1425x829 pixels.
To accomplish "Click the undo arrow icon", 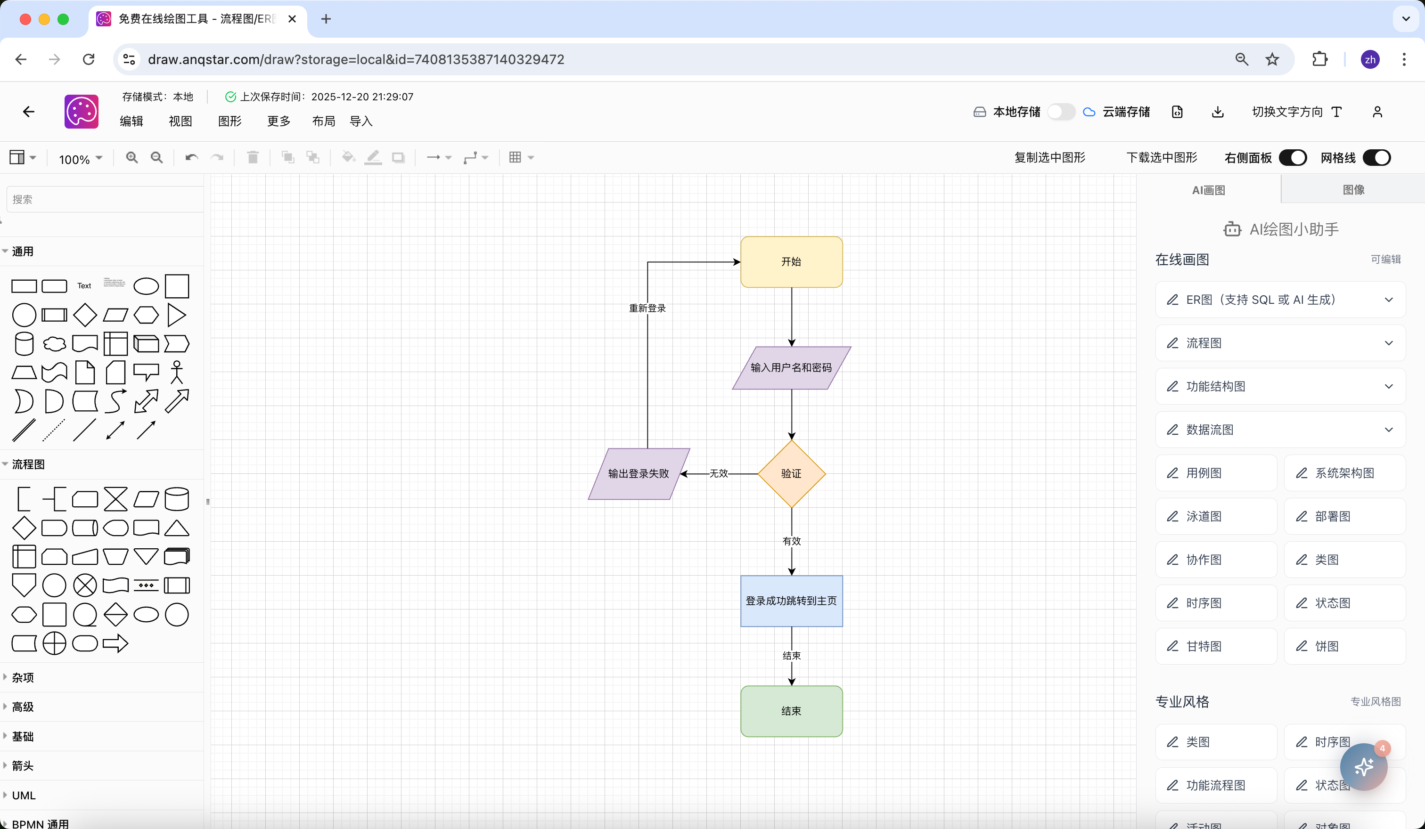I will (192, 158).
